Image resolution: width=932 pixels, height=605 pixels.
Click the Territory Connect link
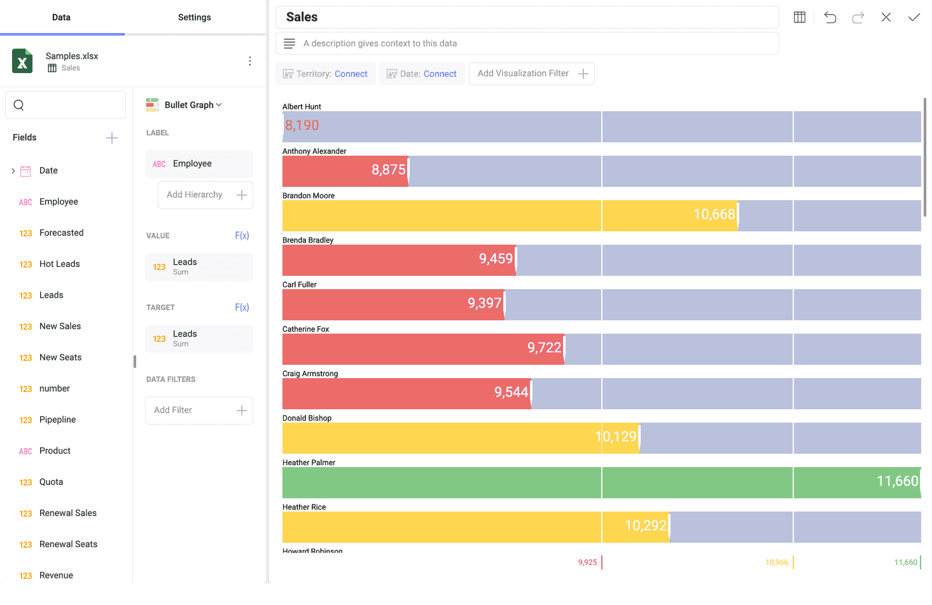coord(351,74)
